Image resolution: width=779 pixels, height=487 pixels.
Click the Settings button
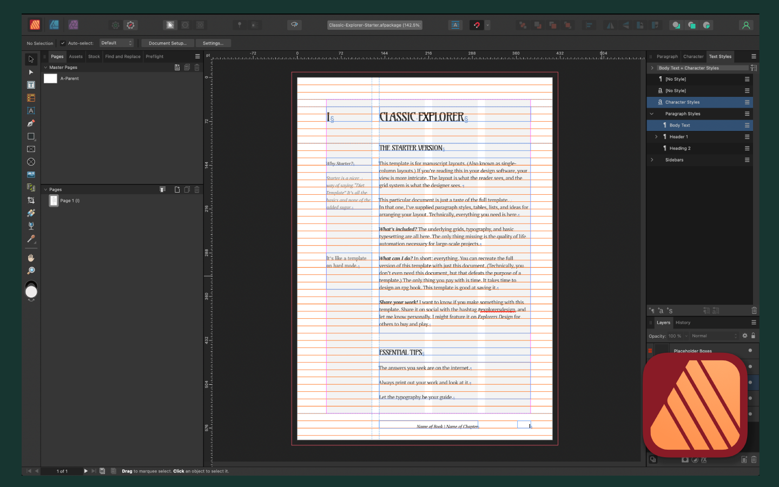coord(213,43)
